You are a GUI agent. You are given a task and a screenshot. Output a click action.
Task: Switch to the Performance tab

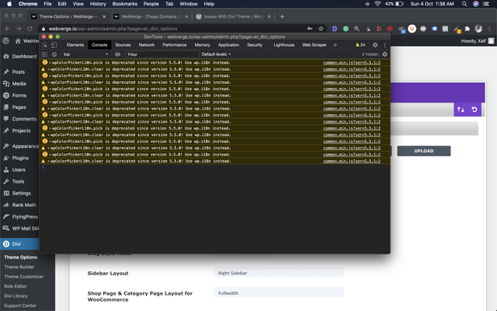[x=175, y=45]
